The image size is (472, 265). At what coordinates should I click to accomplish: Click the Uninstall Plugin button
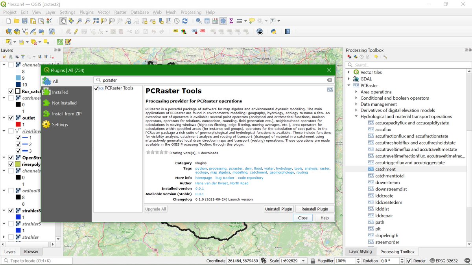(279, 209)
